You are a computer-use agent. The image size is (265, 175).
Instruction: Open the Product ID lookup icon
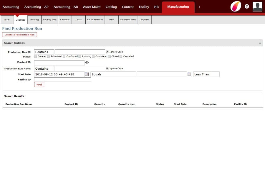point(87,62)
